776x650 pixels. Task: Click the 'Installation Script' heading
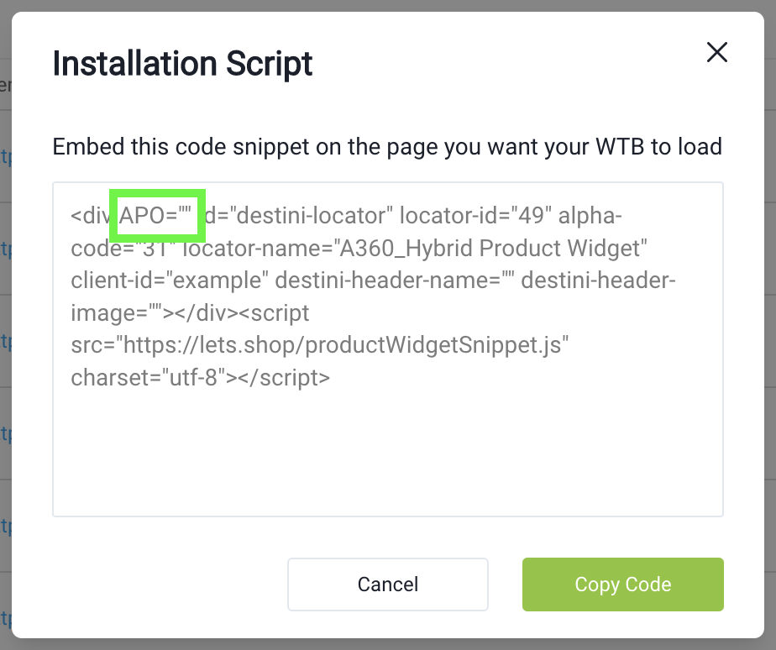pos(182,64)
